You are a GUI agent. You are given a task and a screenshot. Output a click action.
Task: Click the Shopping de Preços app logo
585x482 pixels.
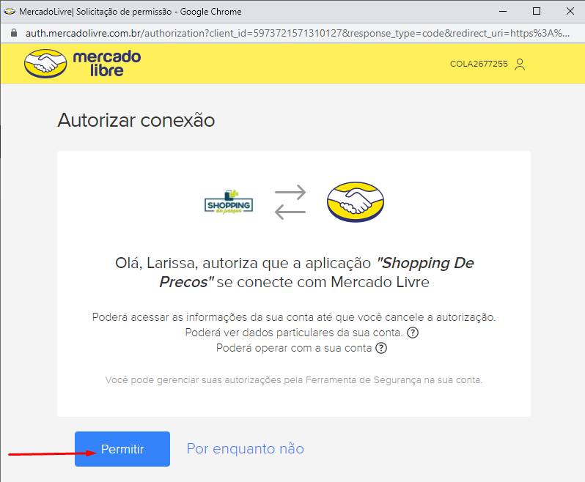[x=229, y=202]
